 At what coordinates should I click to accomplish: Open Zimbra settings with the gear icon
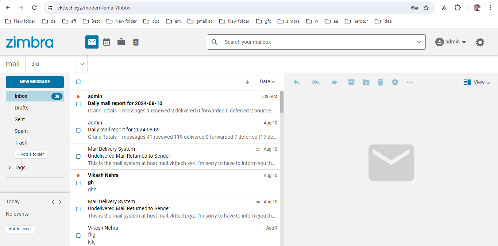pos(480,42)
